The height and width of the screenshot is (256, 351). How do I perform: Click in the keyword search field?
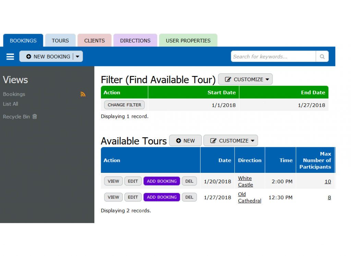[x=273, y=56]
